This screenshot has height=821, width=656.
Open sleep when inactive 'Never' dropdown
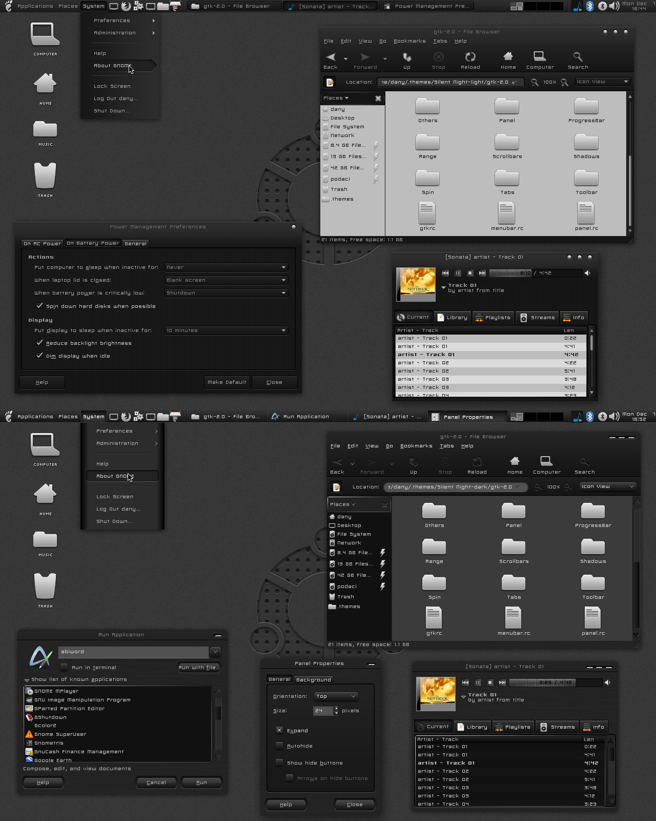226,267
